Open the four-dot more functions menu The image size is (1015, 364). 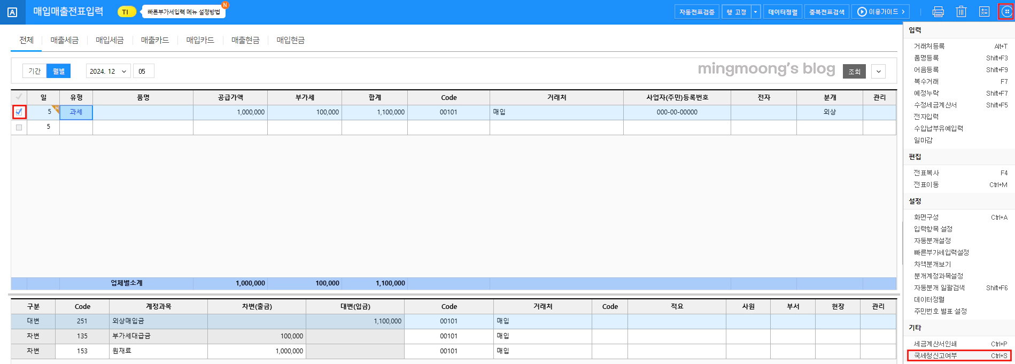click(1006, 12)
